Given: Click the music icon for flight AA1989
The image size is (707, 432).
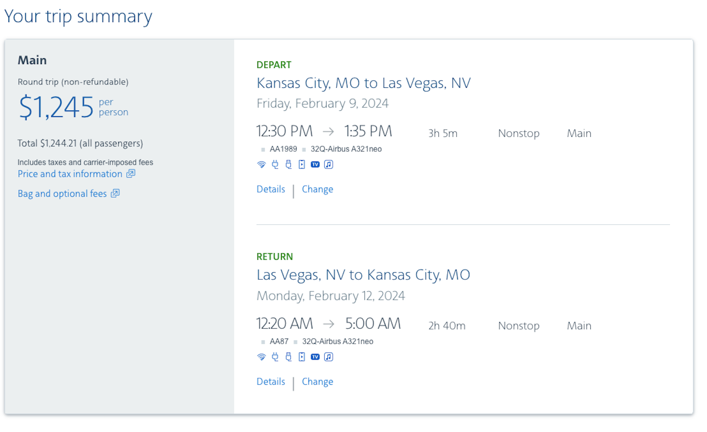Looking at the screenshot, I should pyautogui.click(x=328, y=165).
